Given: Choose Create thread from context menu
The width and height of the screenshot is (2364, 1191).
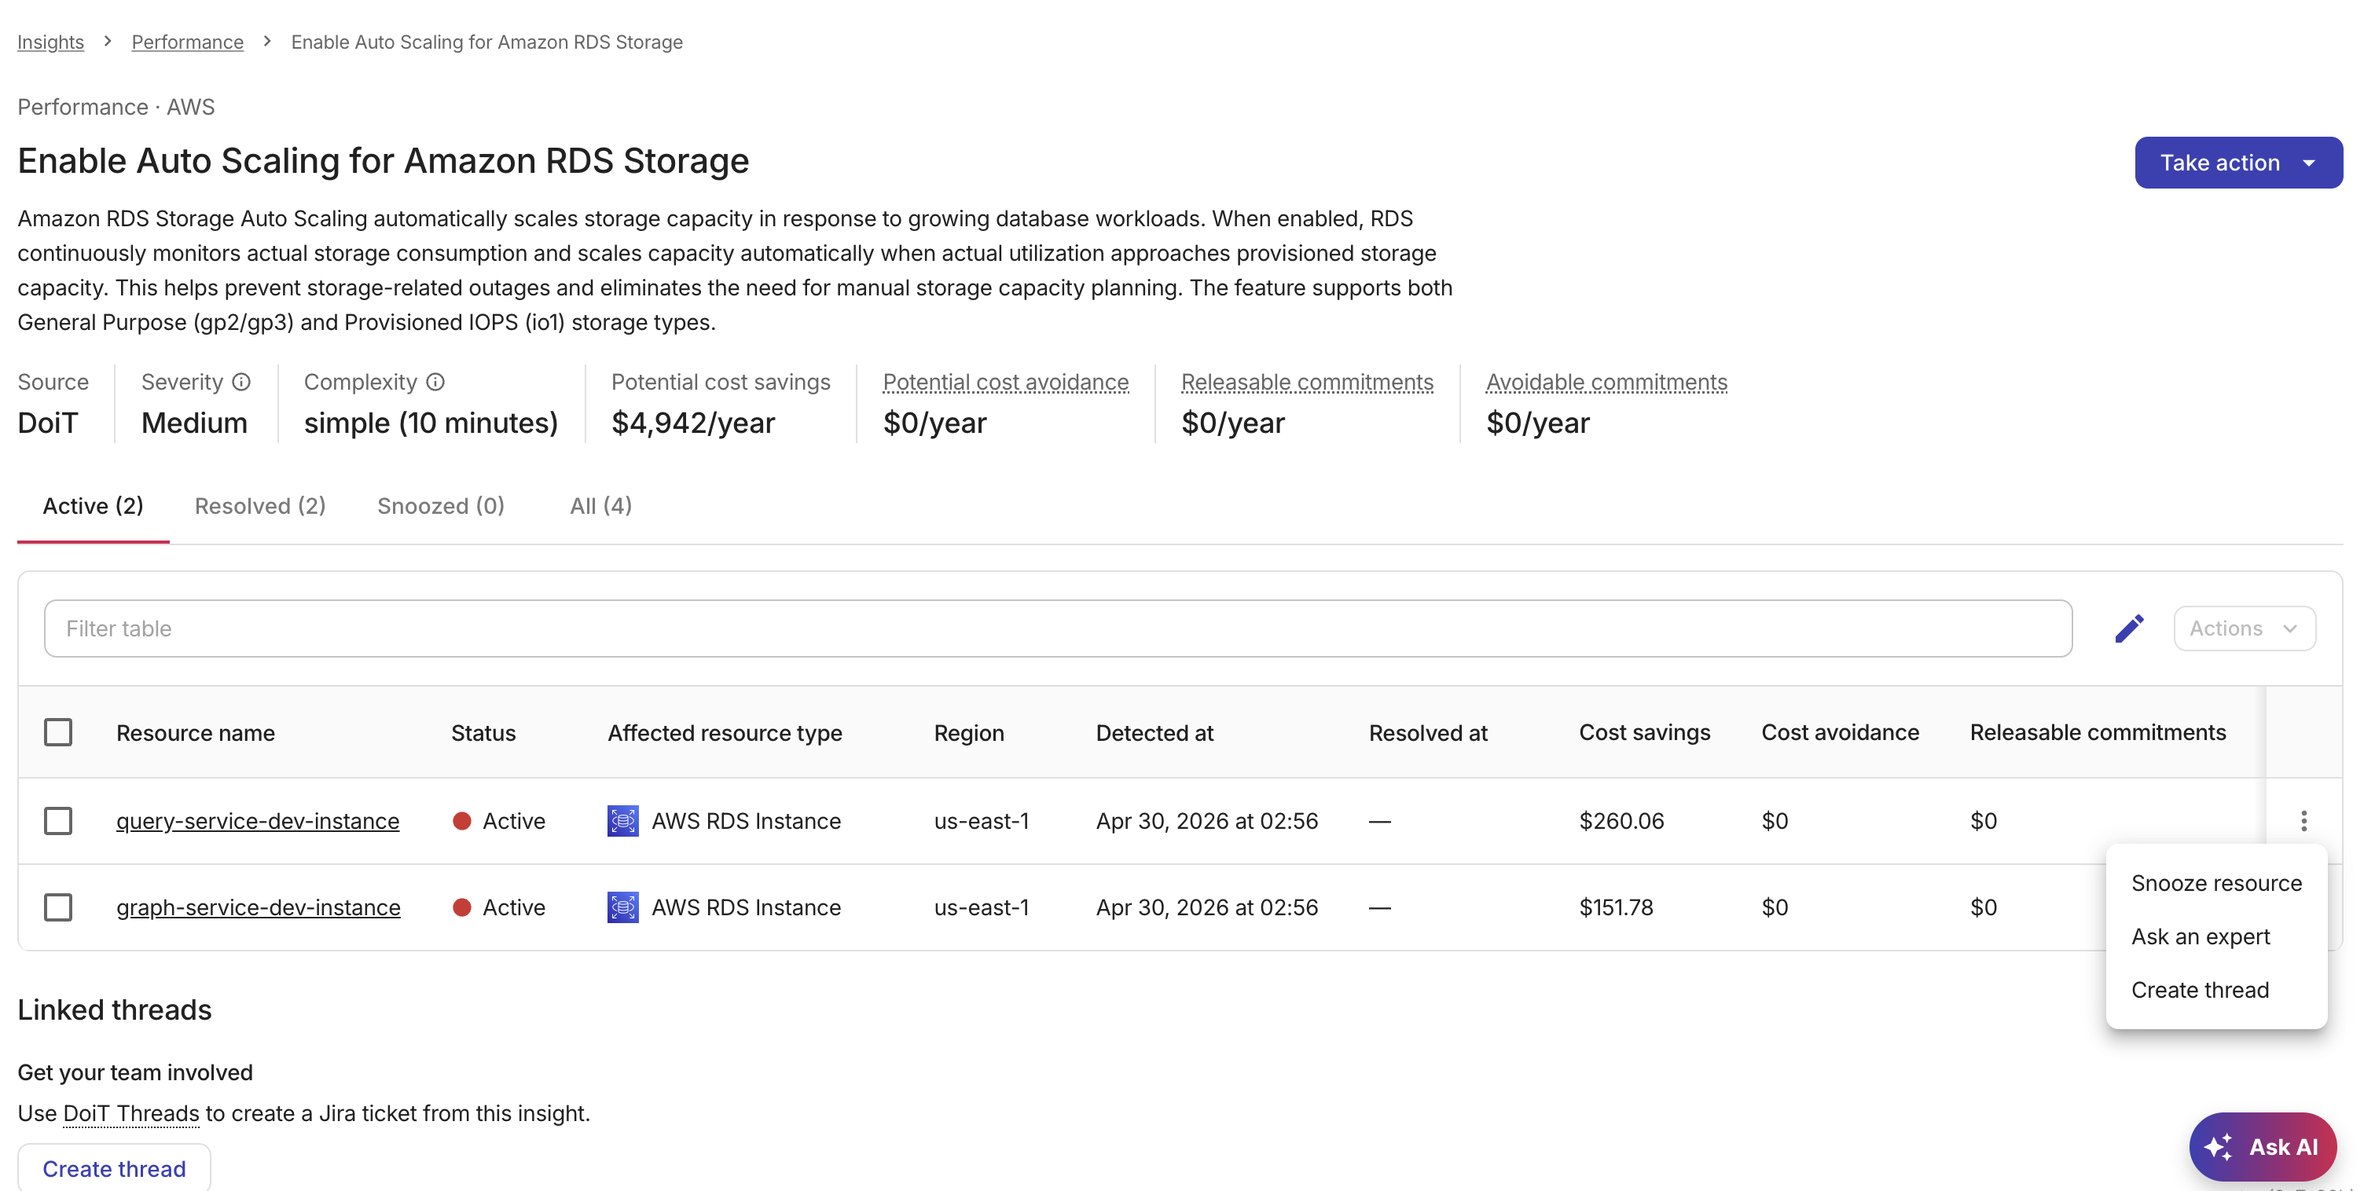Looking at the screenshot, I should [2216, 989].
